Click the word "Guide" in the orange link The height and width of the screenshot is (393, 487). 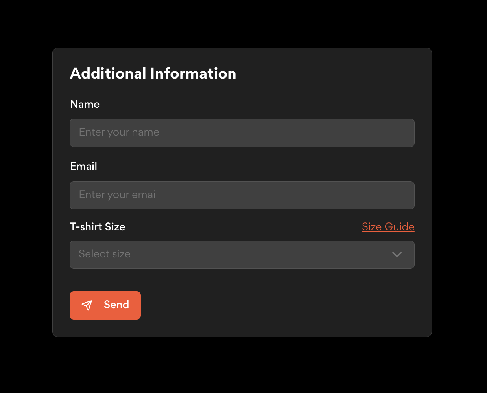click(399, 227)
